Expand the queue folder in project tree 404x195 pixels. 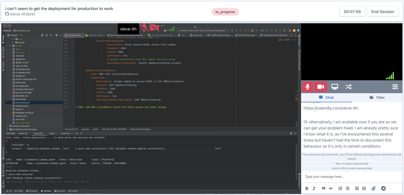pos(13,42)
